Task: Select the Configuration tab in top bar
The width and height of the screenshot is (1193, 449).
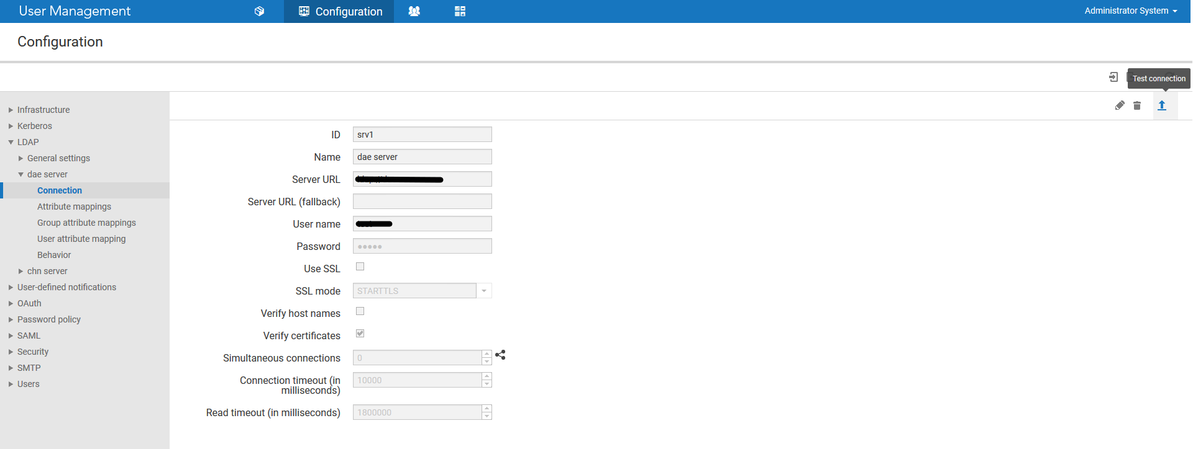Action: pyautogui.click(x=339, y=11)
